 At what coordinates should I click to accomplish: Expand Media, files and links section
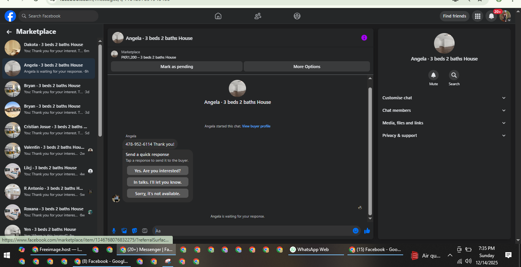pos(444,123)
